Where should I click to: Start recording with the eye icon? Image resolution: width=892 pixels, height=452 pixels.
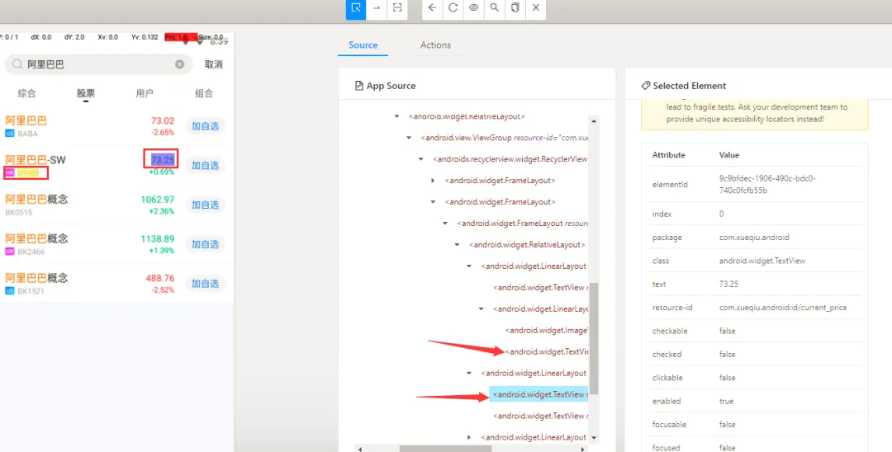[x=473, y=8]
